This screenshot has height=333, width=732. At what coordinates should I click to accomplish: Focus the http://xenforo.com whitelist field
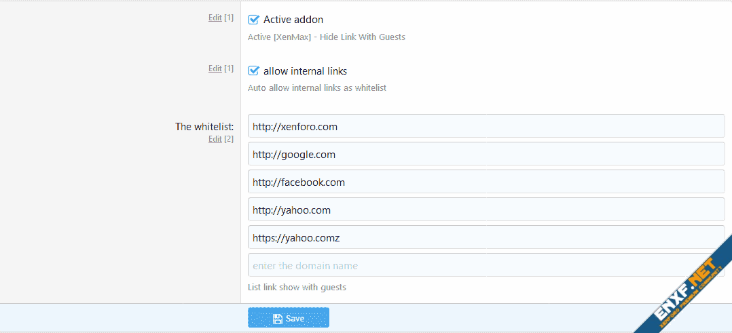tap(486, 126)
